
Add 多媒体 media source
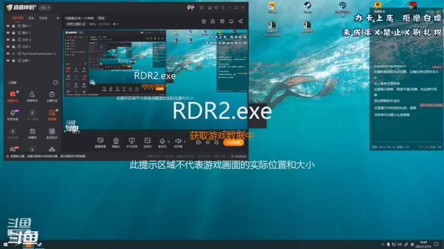(148, 143)
